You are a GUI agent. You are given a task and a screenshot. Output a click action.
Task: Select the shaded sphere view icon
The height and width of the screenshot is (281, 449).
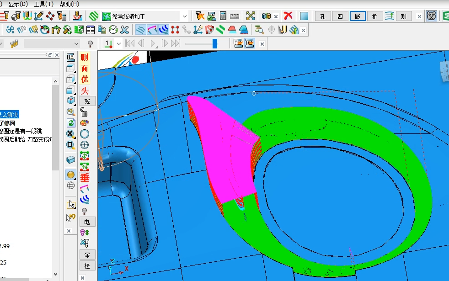[71, 175]
